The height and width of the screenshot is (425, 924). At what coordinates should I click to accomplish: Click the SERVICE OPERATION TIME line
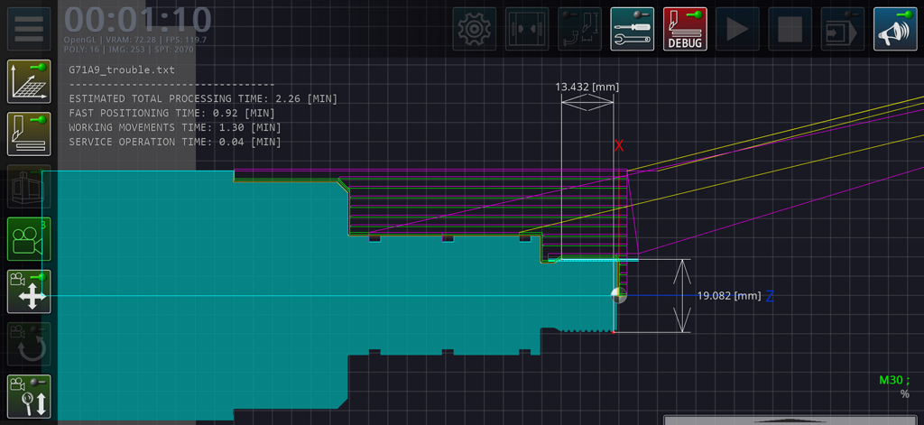coord(175,142)
